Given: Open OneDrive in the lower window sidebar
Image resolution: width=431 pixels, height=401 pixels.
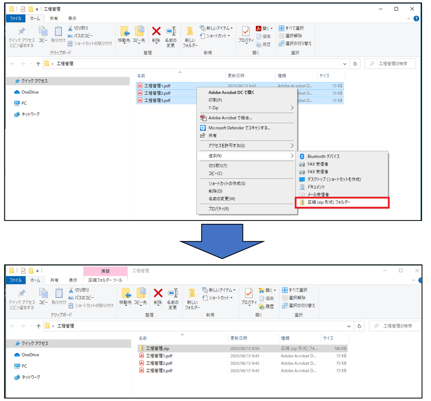Looking at the screenshot, I should (x=30, y=355).
